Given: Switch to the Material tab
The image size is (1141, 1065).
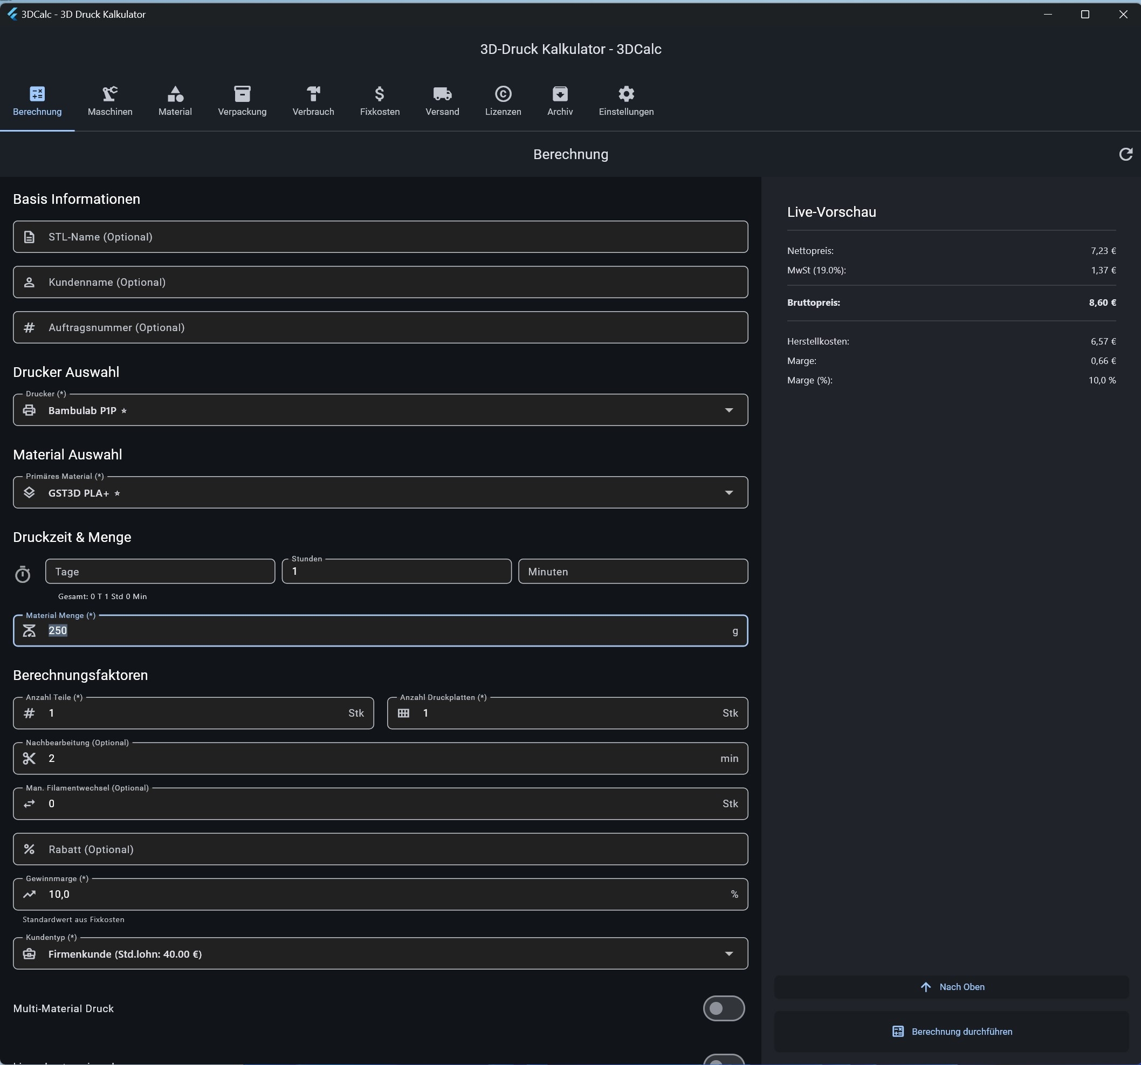Looking at the screenshot, I should click(175, 101).
